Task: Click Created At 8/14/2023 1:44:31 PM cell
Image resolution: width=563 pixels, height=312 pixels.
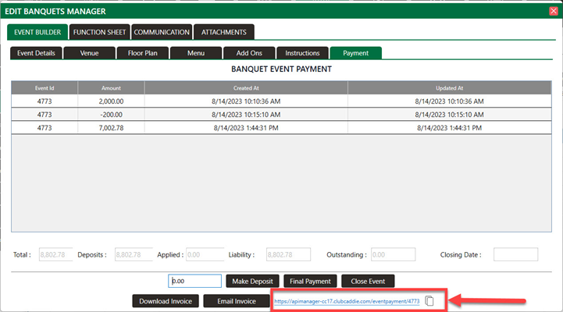Action: (x=246, y=128)
